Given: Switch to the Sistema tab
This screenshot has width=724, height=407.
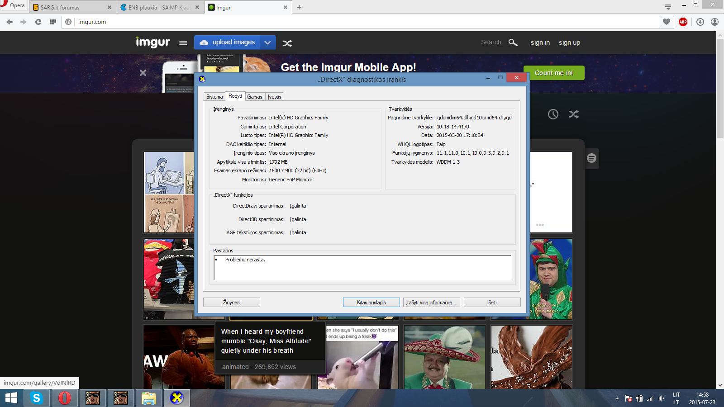Looking at the screenshot, I should (x=214, y=97).
